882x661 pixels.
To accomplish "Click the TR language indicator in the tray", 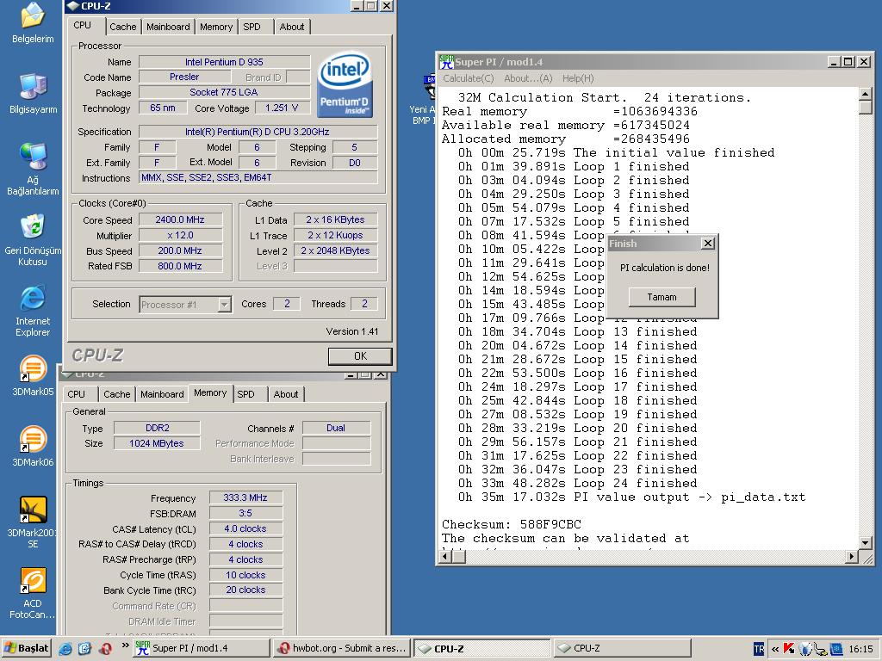I will pos(759,649).
